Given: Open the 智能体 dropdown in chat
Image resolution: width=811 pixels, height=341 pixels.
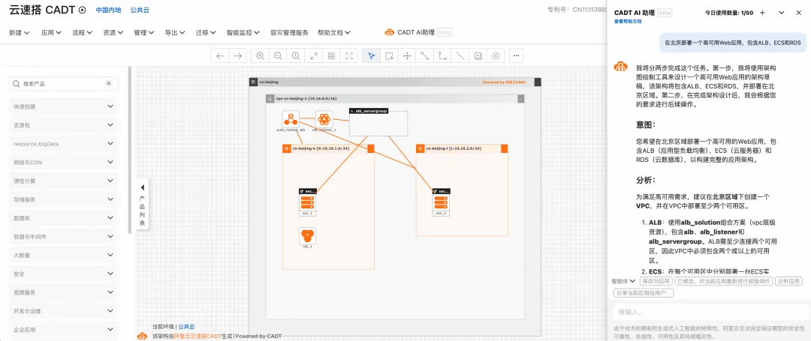Looking at the screenshot, I should 623,281.
